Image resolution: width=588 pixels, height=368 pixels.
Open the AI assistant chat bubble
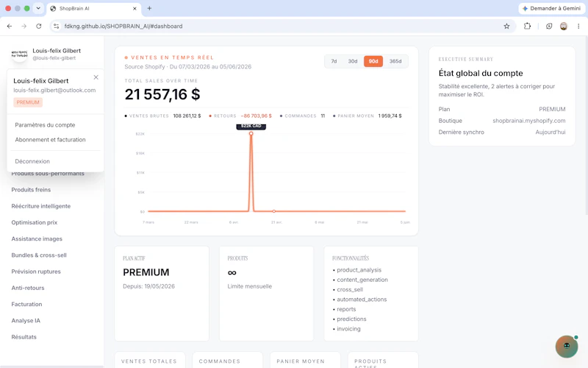567,346
